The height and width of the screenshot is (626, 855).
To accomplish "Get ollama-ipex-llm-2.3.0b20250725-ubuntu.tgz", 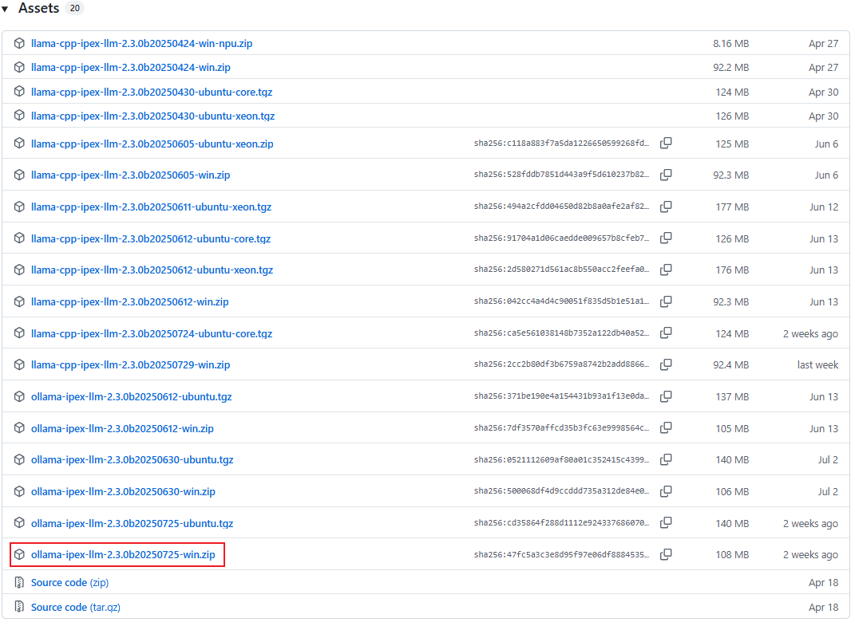I will point(132,524).
